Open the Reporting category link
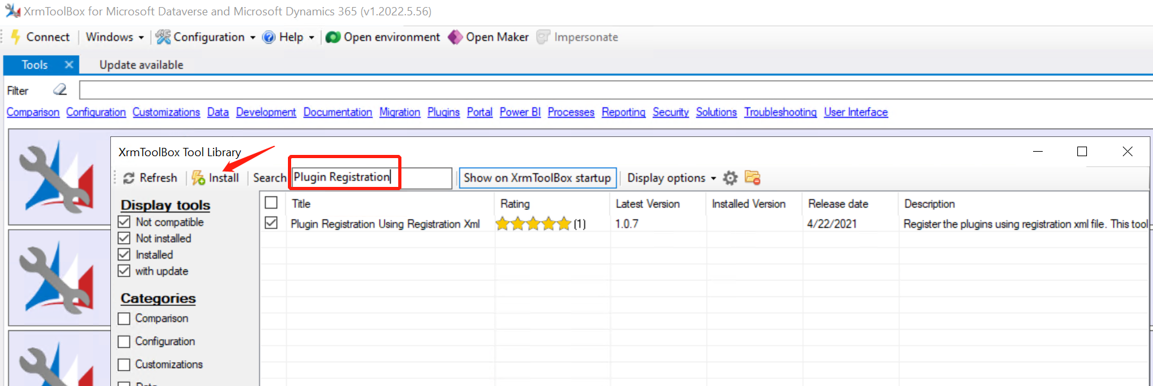 pos(623,112)
